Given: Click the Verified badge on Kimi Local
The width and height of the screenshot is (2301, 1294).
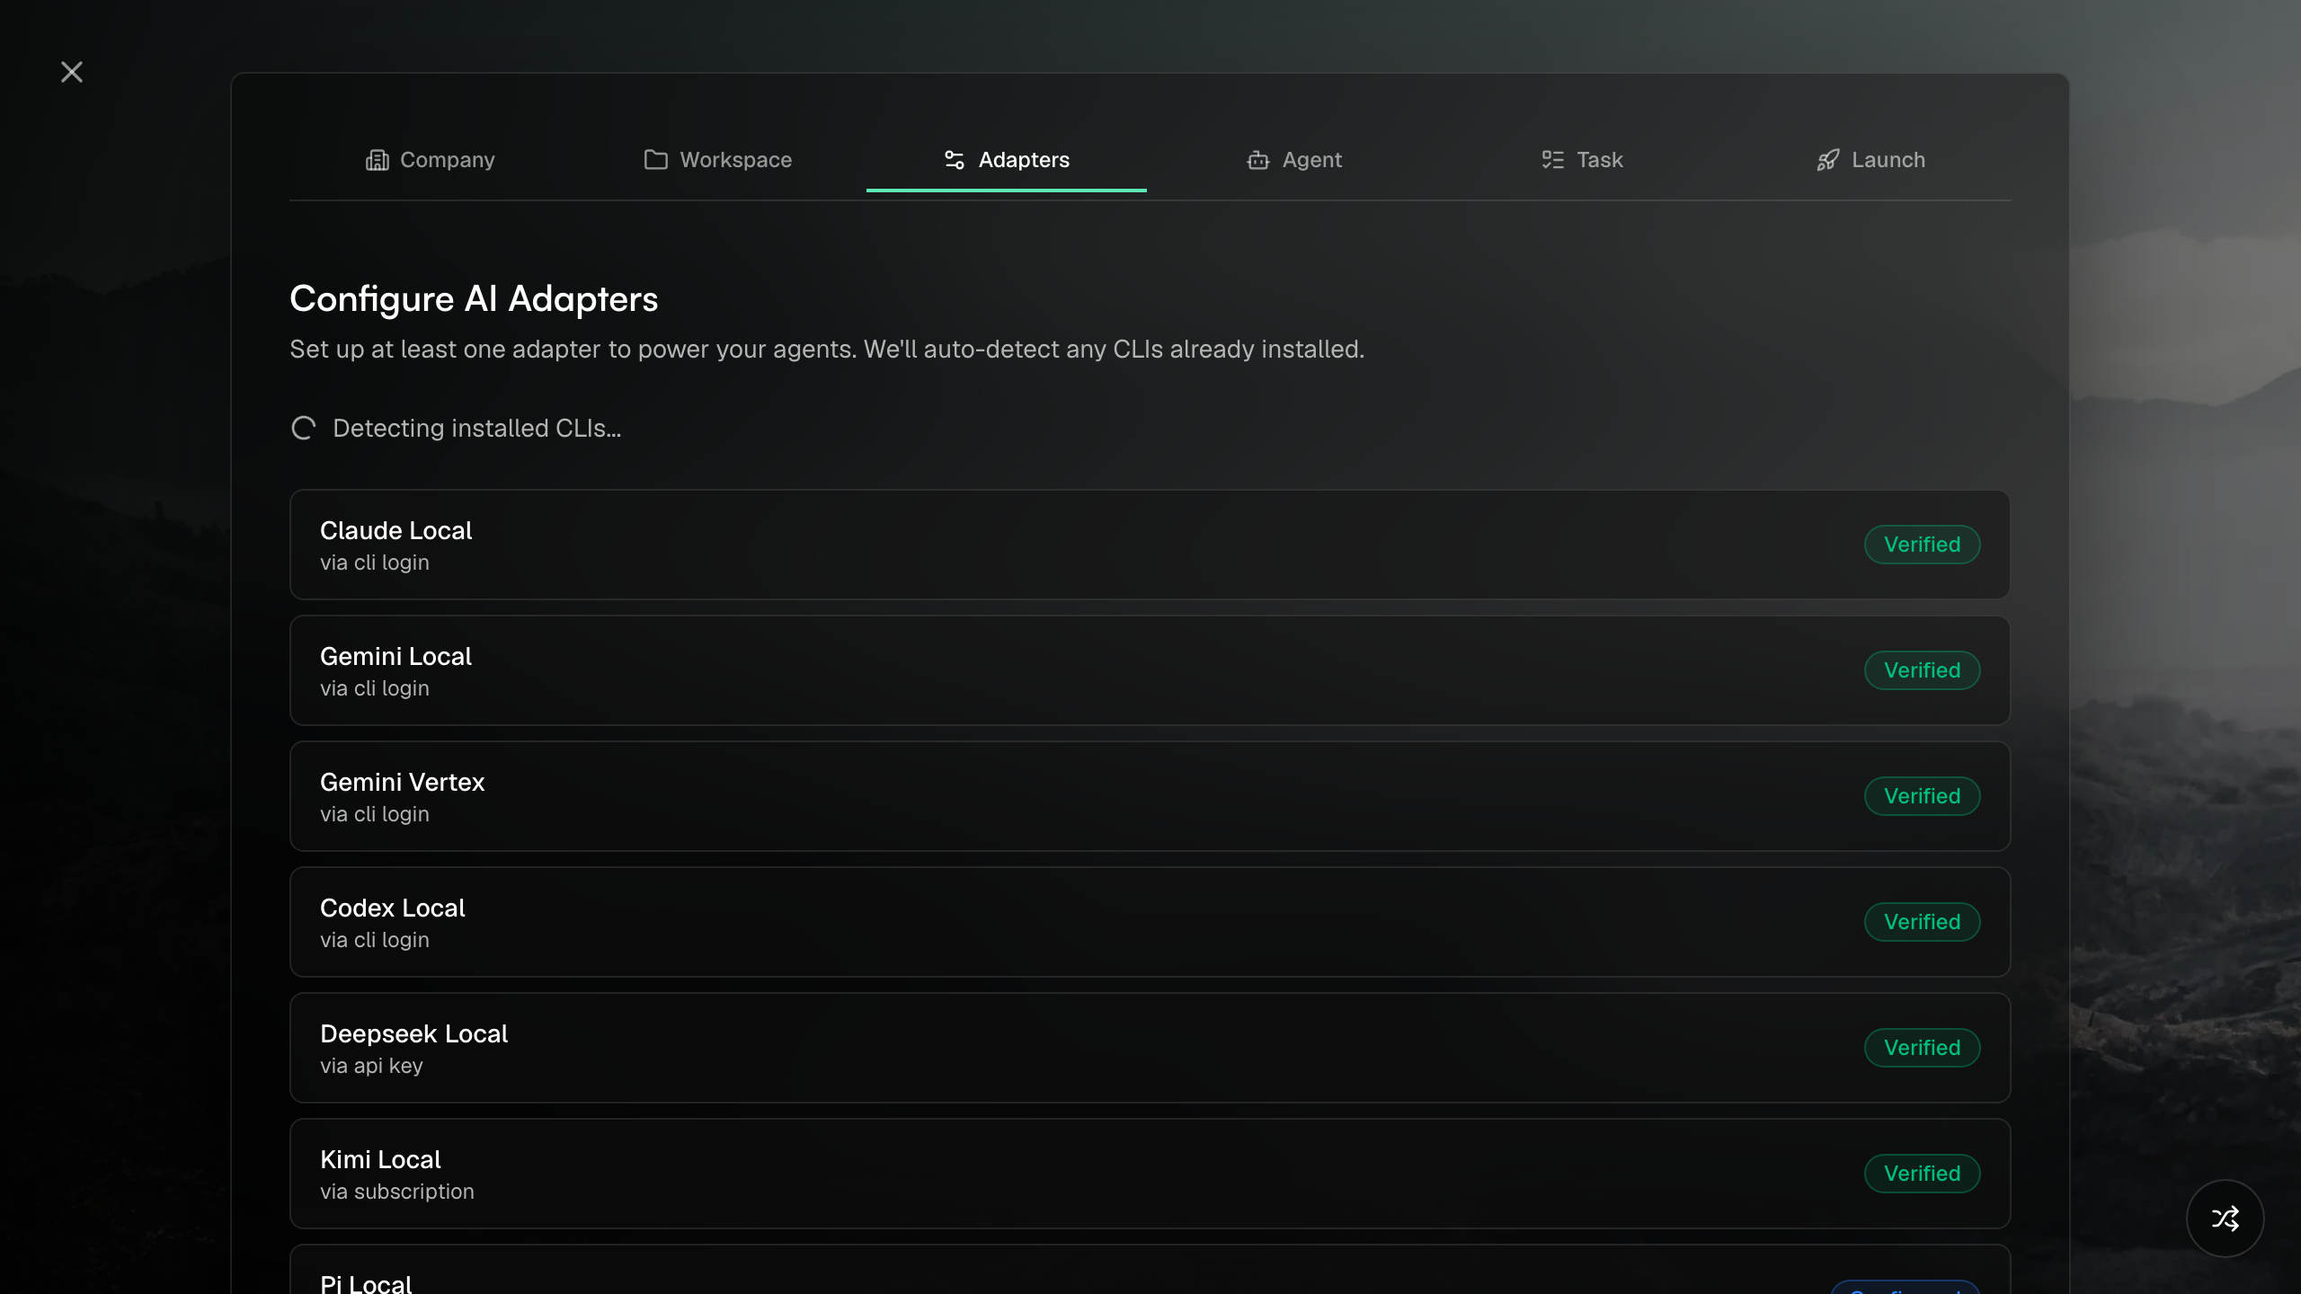Looking at the screenshot, I should [x=1922, y=1174].
